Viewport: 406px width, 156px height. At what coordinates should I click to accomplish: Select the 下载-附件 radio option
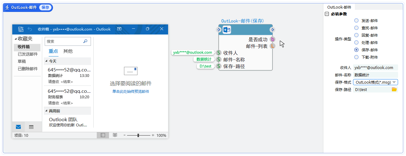pos(356,57)
